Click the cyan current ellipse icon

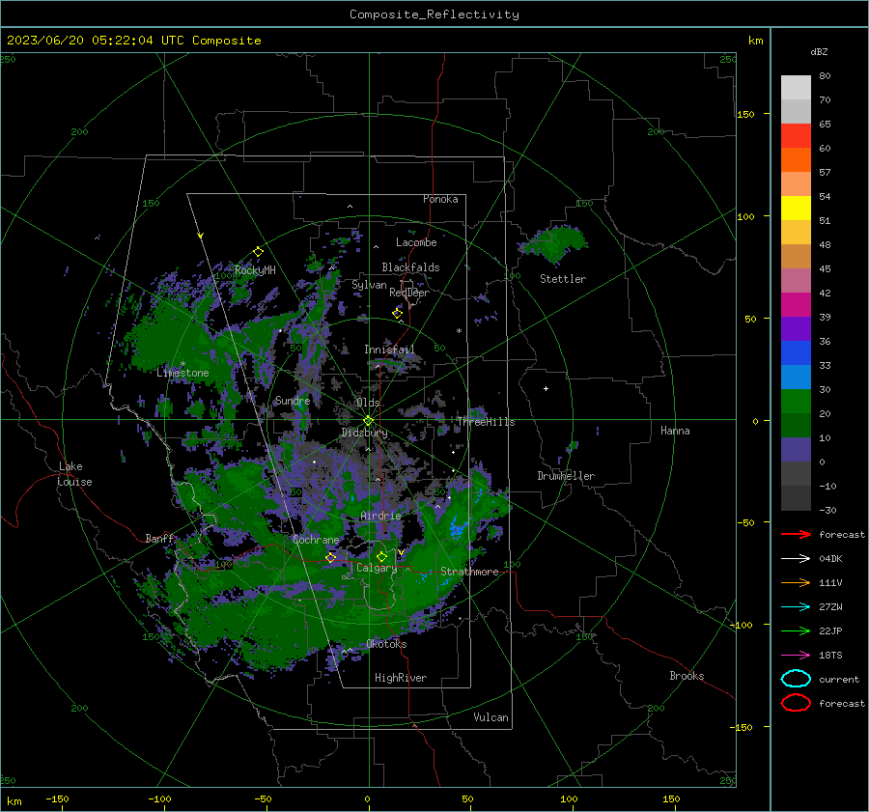(x=796, y=679)
